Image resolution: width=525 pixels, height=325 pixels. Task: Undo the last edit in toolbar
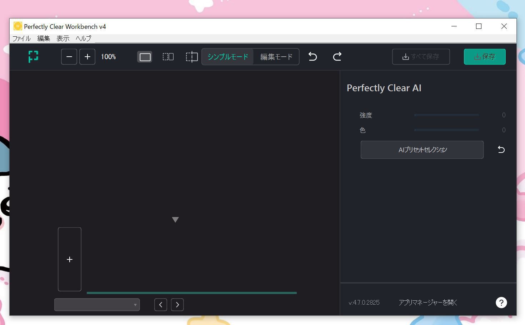[x=312, y=57]
